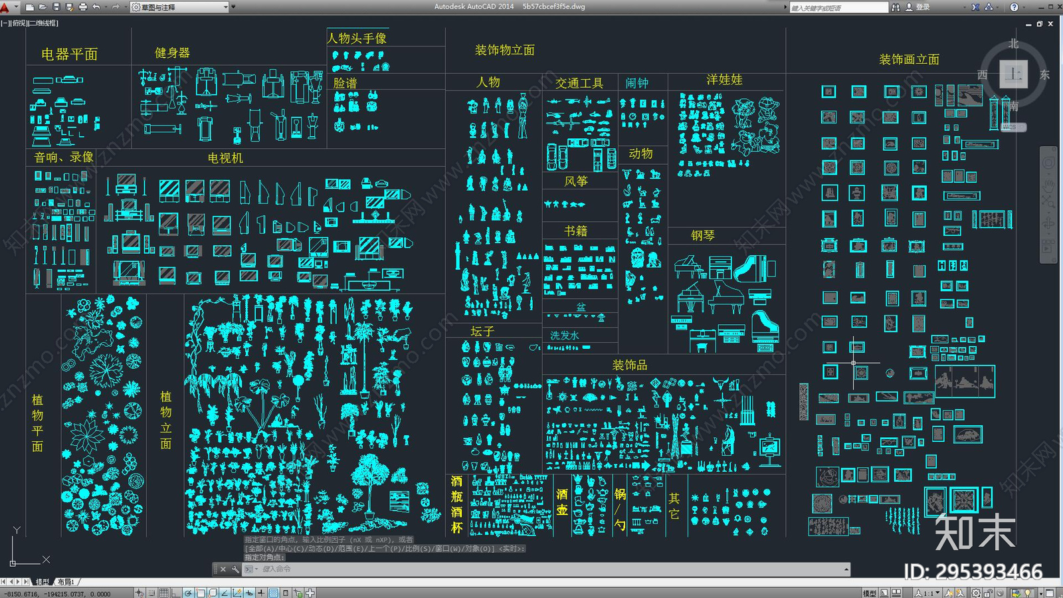Toggle polar tracking in status bar
This screenshot has width=1063, height=598.
point(189,593)
